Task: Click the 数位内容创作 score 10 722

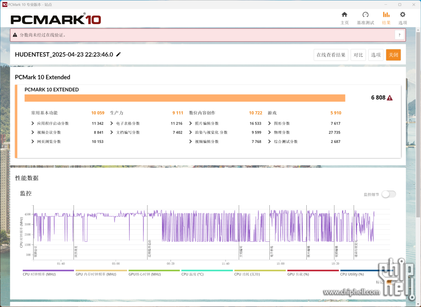Action: coord(256,112)
